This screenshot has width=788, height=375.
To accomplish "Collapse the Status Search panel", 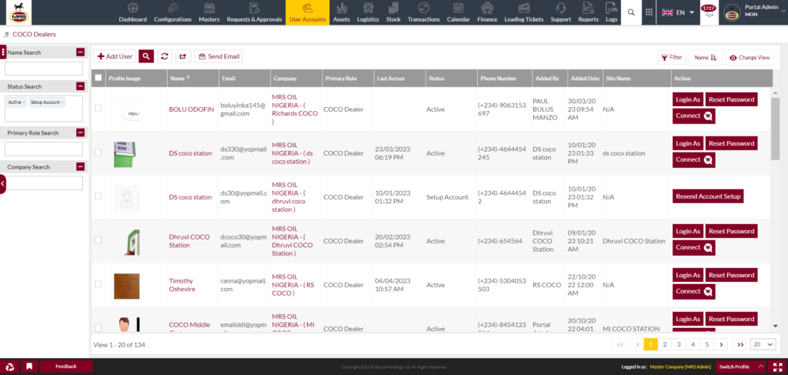I will (x=80, y=86).
